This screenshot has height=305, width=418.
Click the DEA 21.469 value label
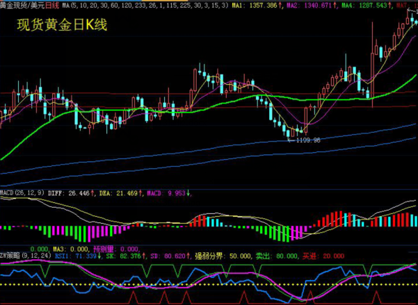[118, 192]
